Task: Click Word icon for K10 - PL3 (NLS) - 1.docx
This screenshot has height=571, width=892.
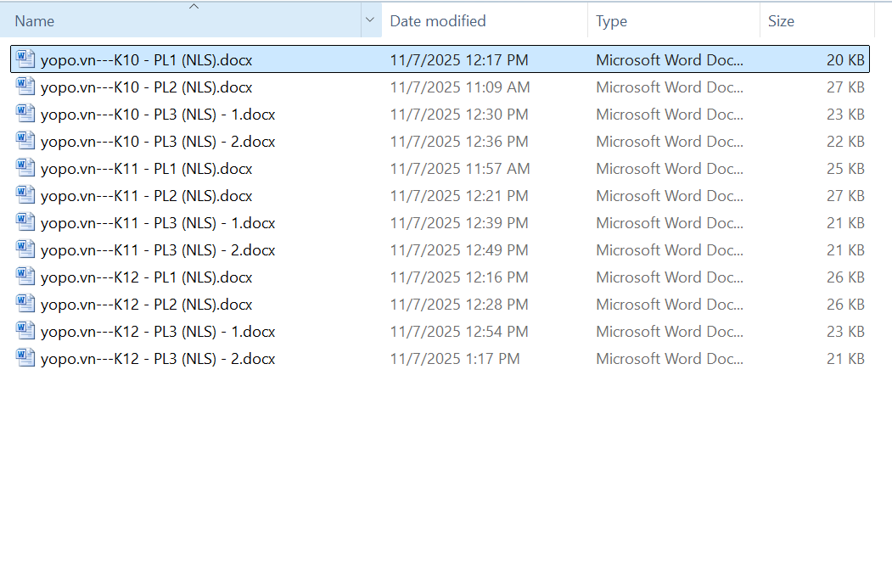Action: point(25,115)
